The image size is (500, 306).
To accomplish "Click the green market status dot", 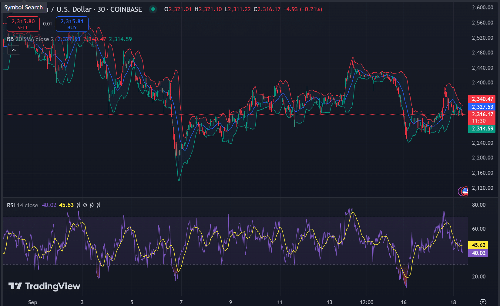I will click(153, 9).
